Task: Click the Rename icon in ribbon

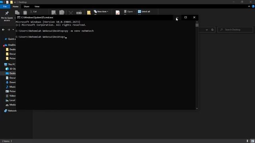Action: tap(79, 12)
